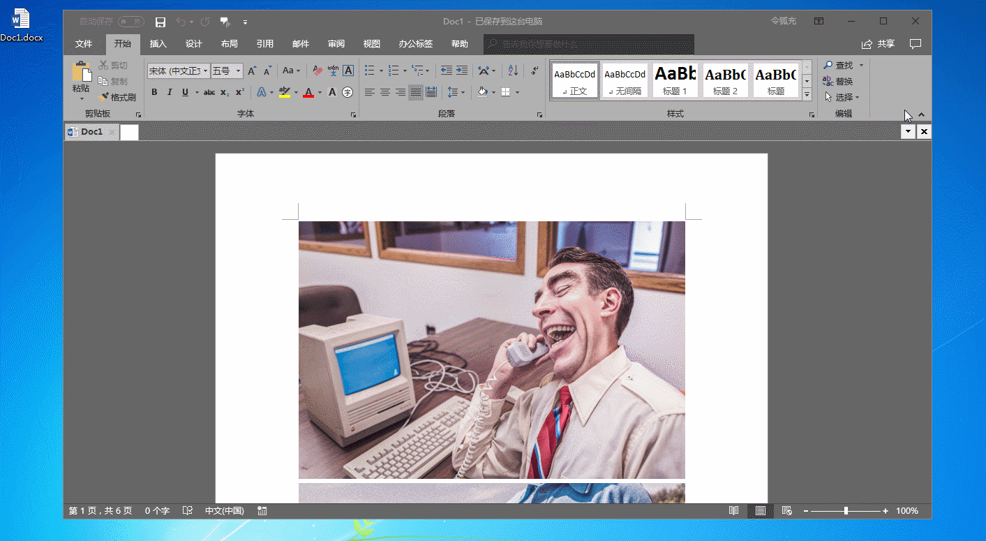986x541 pixels.
Task: Apply Strikethrough (abc) formatting
Action: coord(209,92)
